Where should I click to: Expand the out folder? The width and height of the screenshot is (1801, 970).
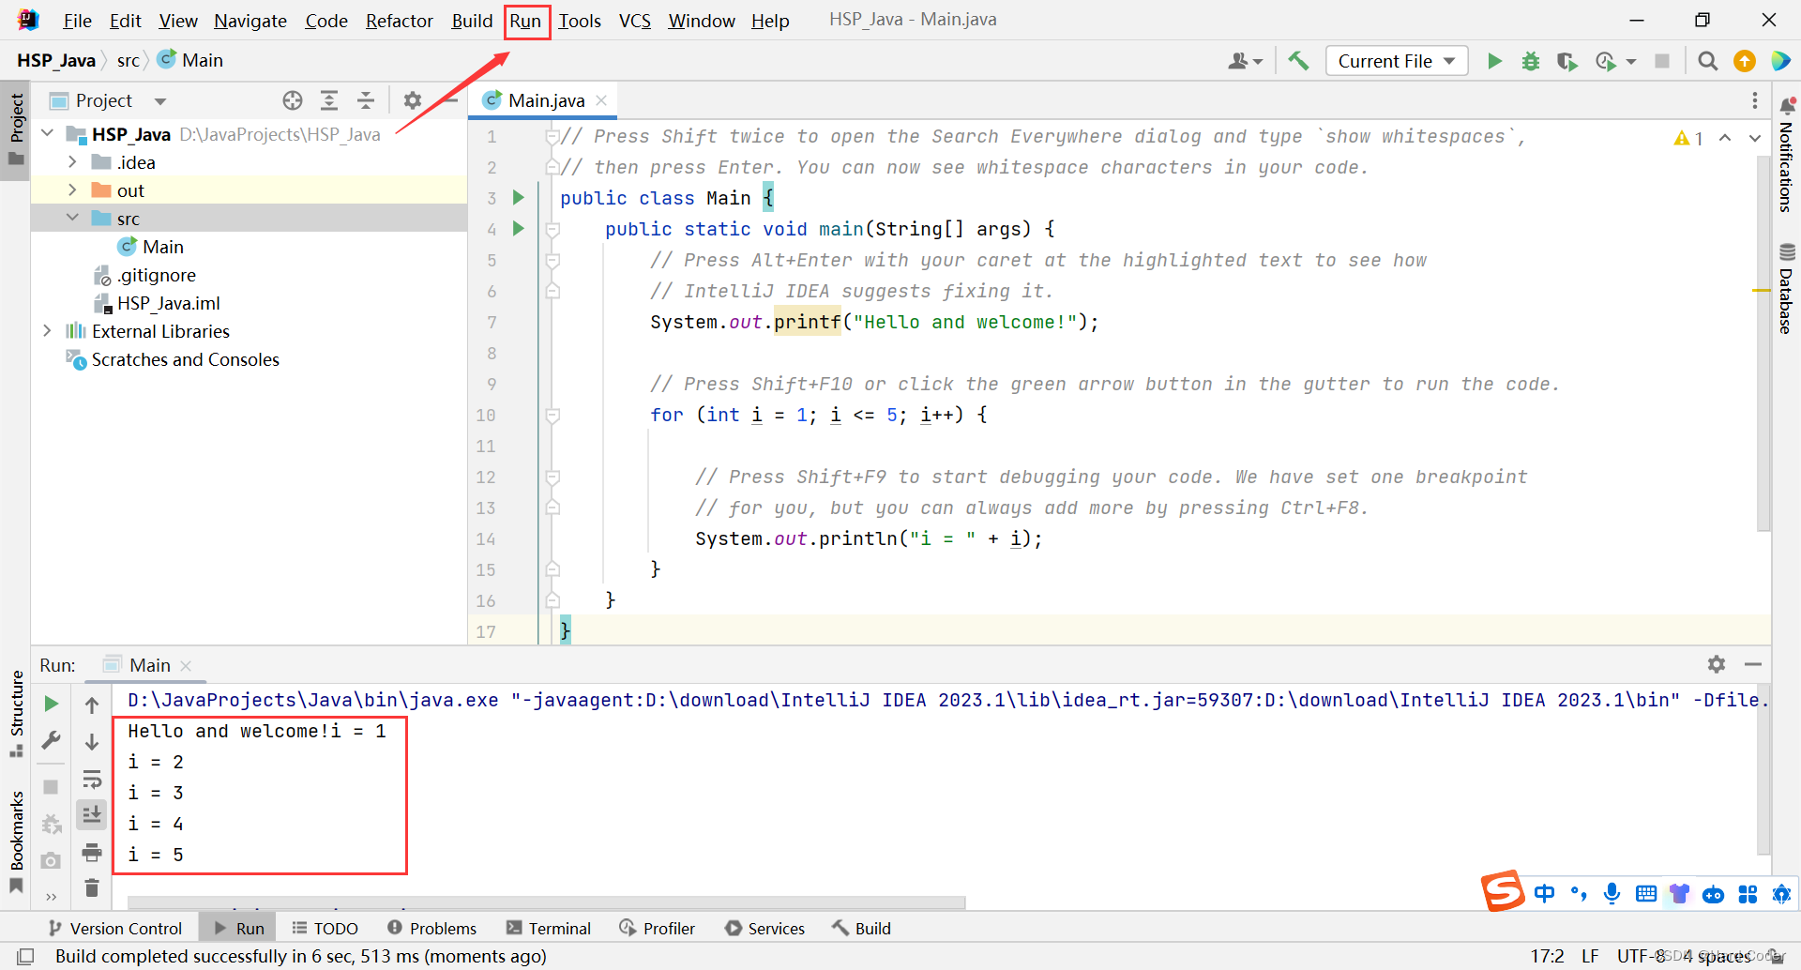(x=72, y=190)
